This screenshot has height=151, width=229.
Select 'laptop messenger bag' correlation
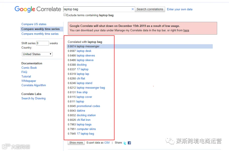(91, 88)
